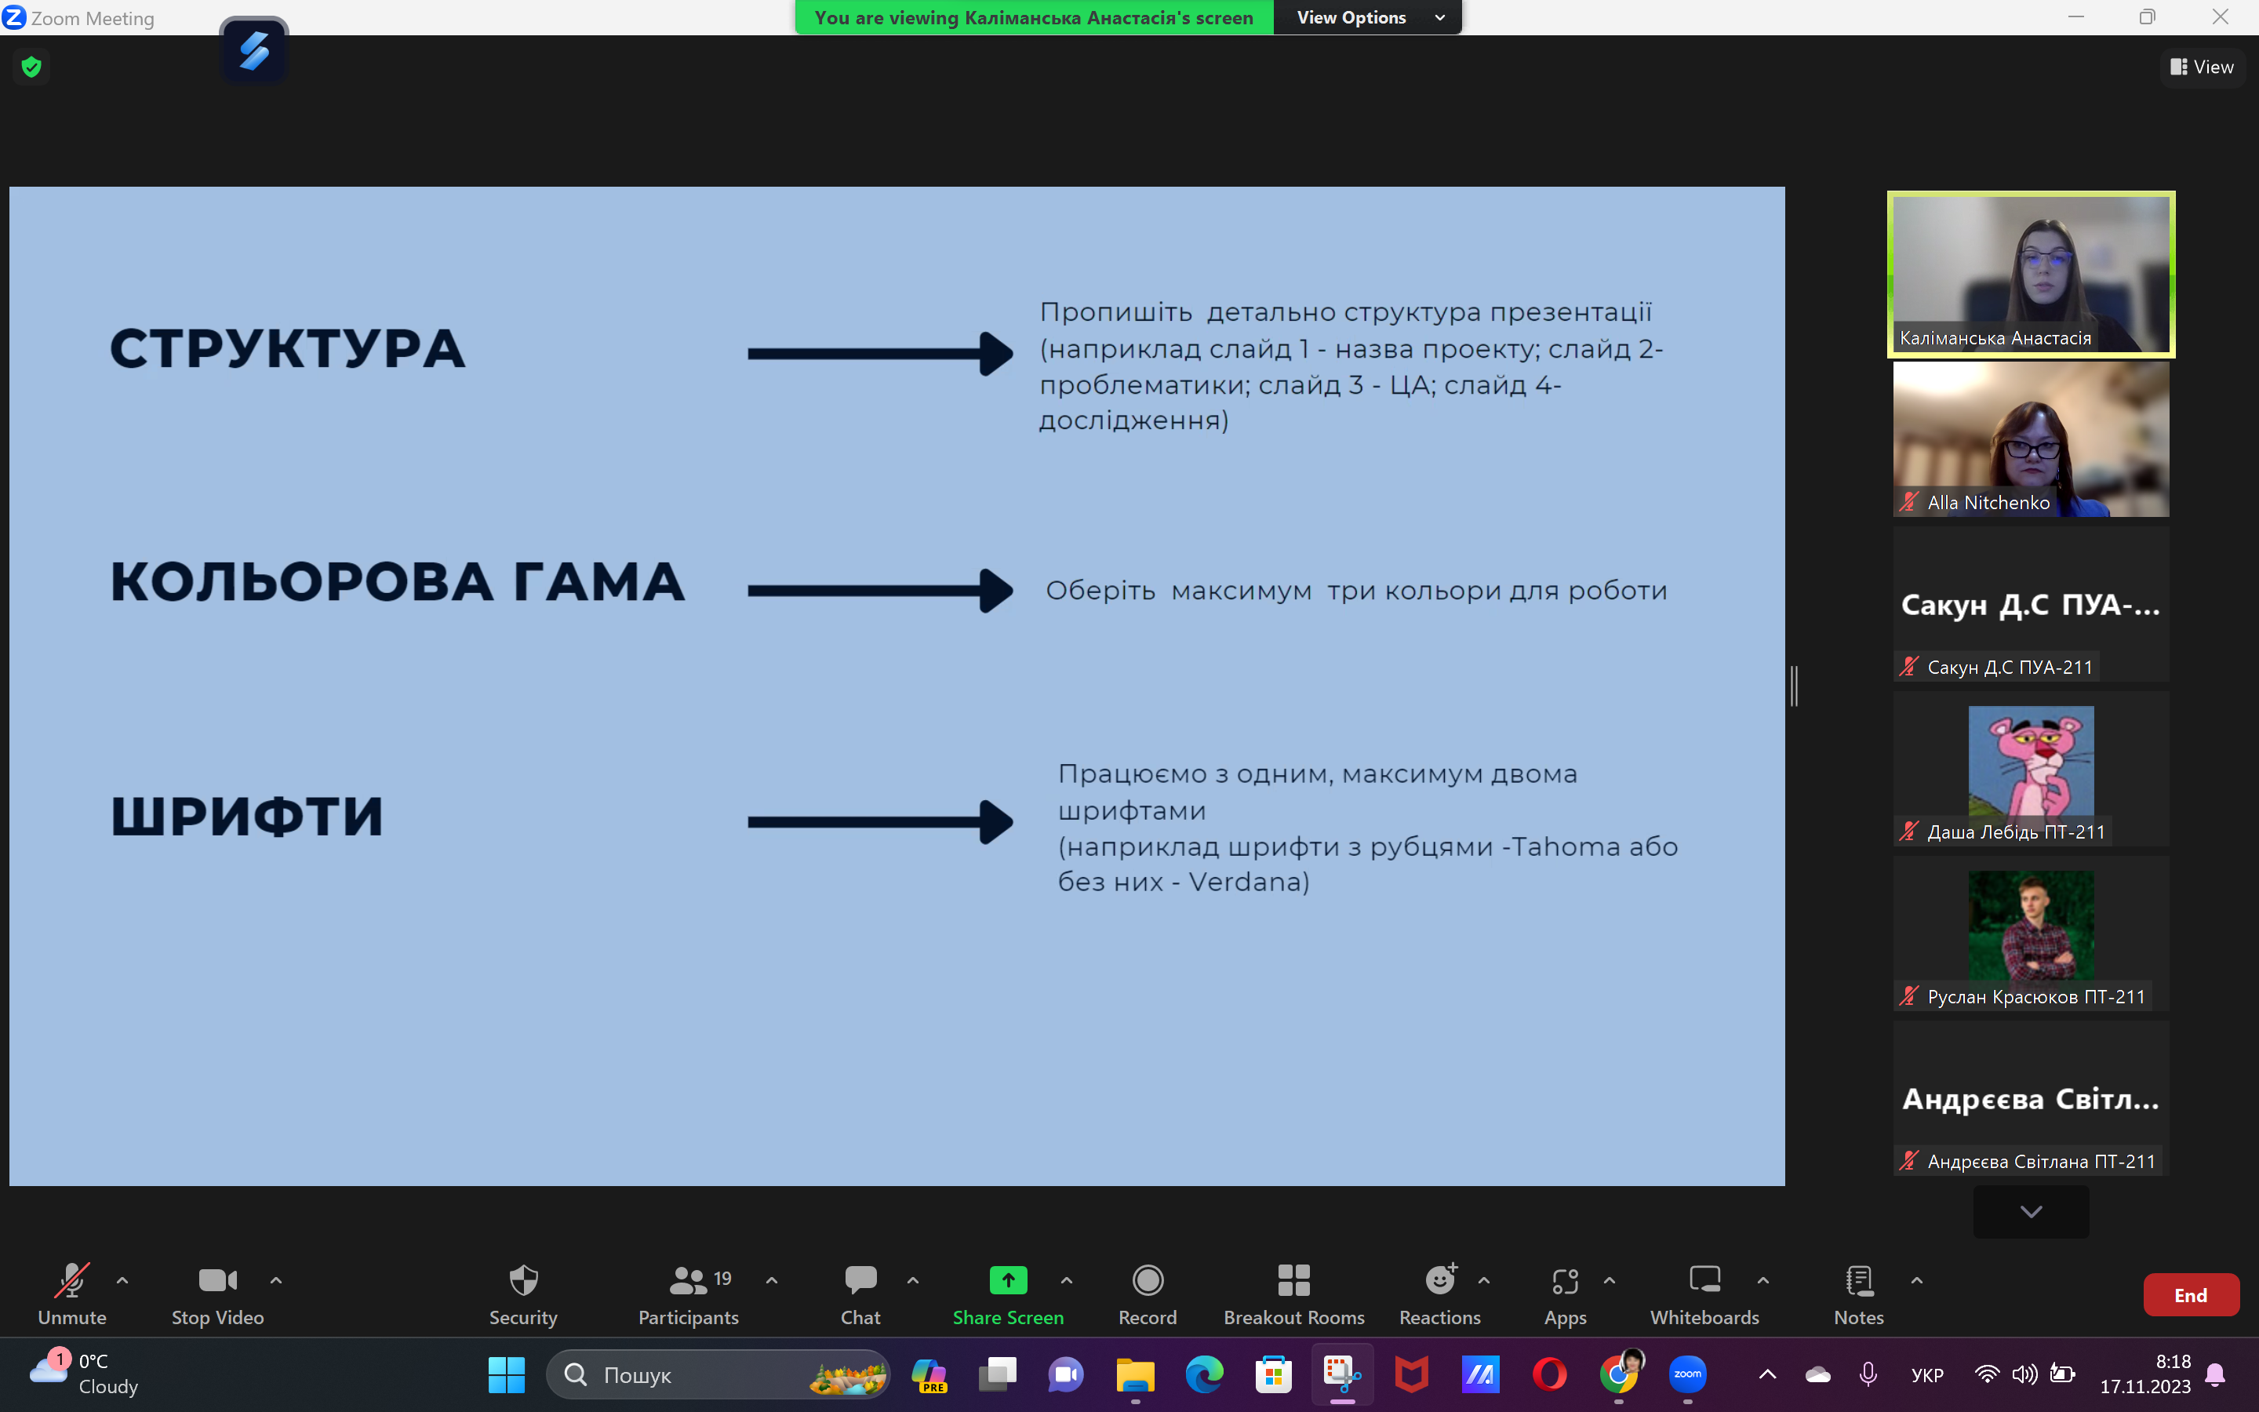Click the red End button
Image resolution: width=2259 pixels, height=1412 pixels.
(2190, 1294)
